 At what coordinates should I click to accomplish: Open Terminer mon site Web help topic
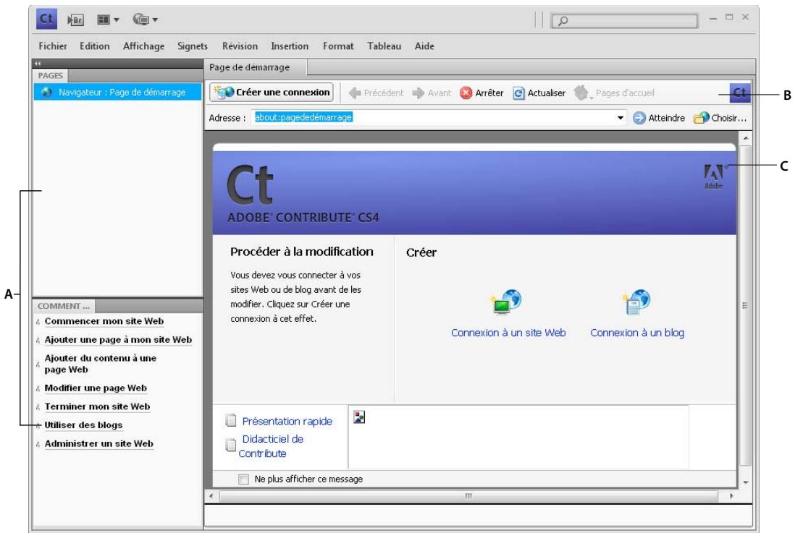[97, 407]
